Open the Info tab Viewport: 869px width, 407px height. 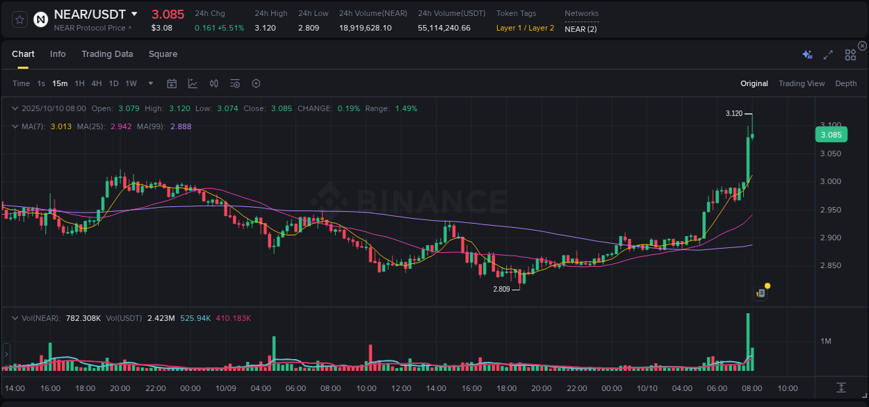click(58, 53)
